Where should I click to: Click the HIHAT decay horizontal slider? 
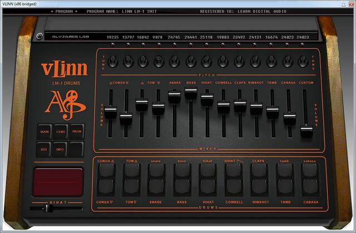(47, 209)
